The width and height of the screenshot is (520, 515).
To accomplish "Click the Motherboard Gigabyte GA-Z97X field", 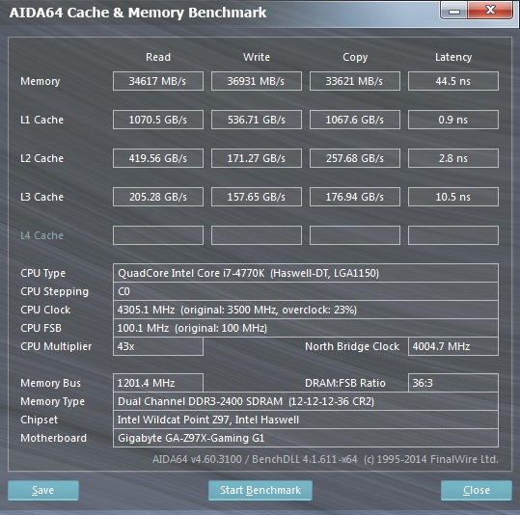I will [306, 438].
